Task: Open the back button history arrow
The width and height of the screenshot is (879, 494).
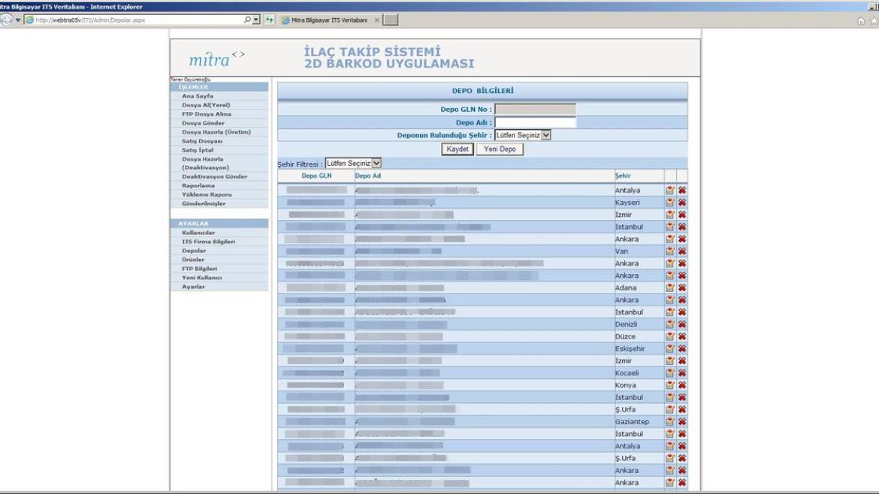Action: pos(18,20)
